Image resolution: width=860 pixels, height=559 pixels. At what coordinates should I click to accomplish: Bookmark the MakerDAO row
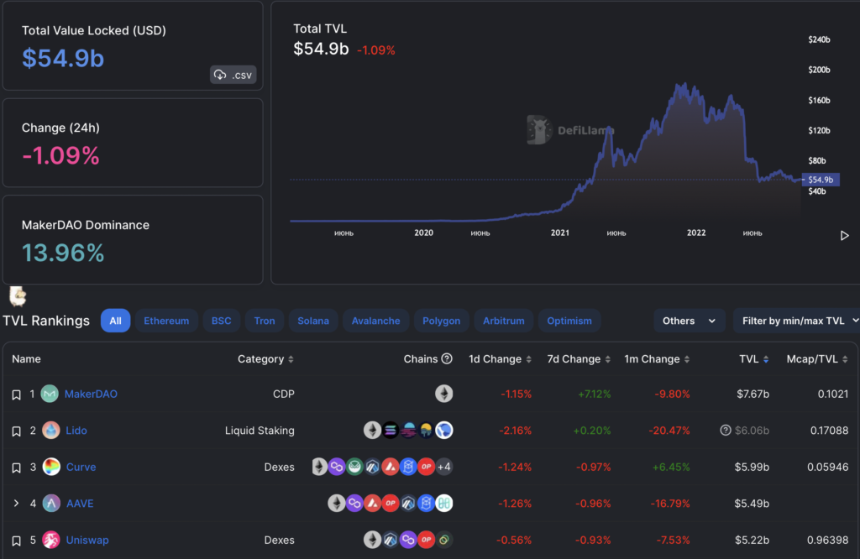[17, 394]
